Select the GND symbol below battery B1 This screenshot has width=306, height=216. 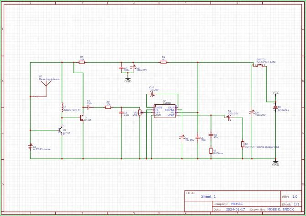tap(275, 163)
